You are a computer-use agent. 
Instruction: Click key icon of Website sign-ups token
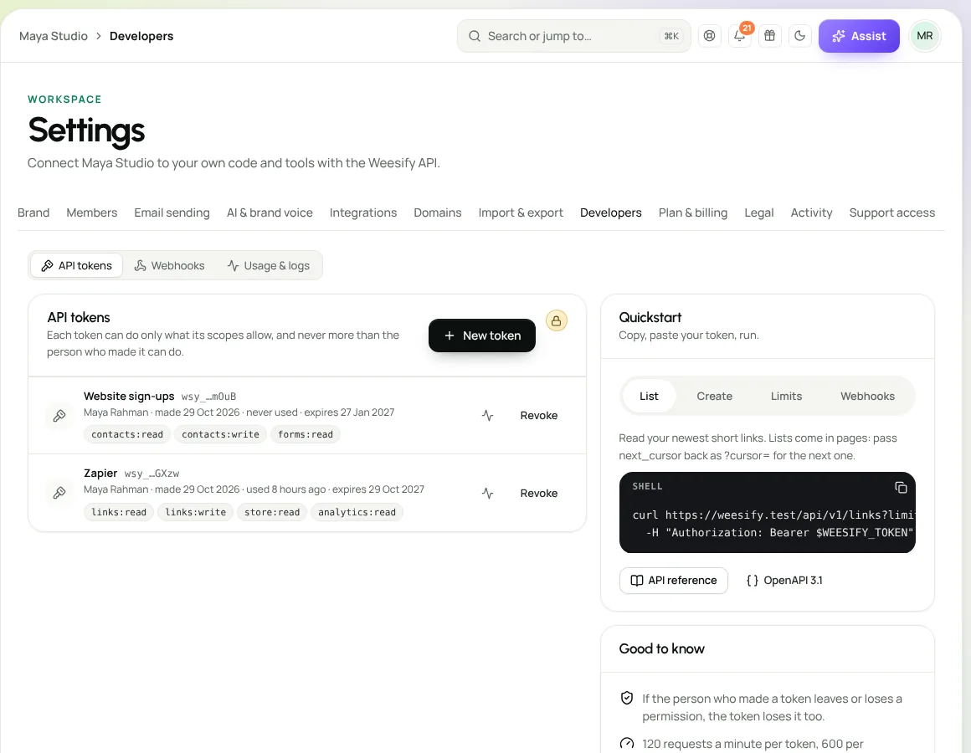[59, 416]
